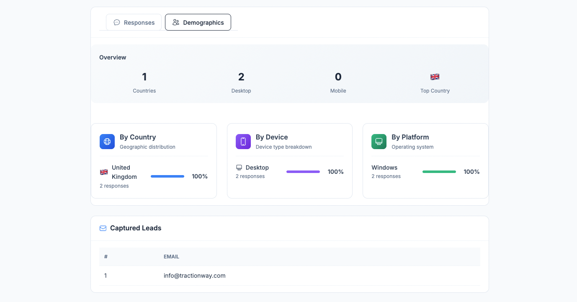Click the envelope icon next to Captured Leads
The width and height of the screenshot is (577, 302).
pyautogui.click(x=103, y=228)
